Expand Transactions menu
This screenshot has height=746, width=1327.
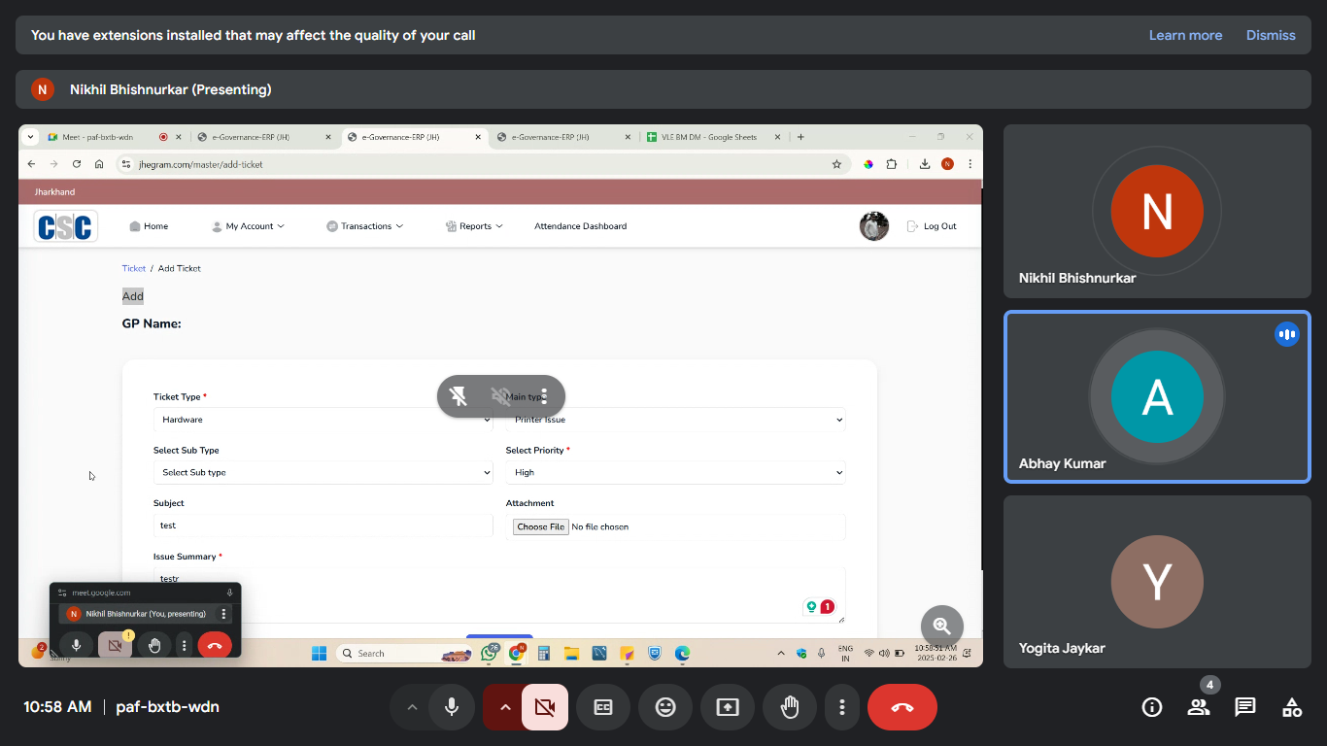tap(364, 226)
